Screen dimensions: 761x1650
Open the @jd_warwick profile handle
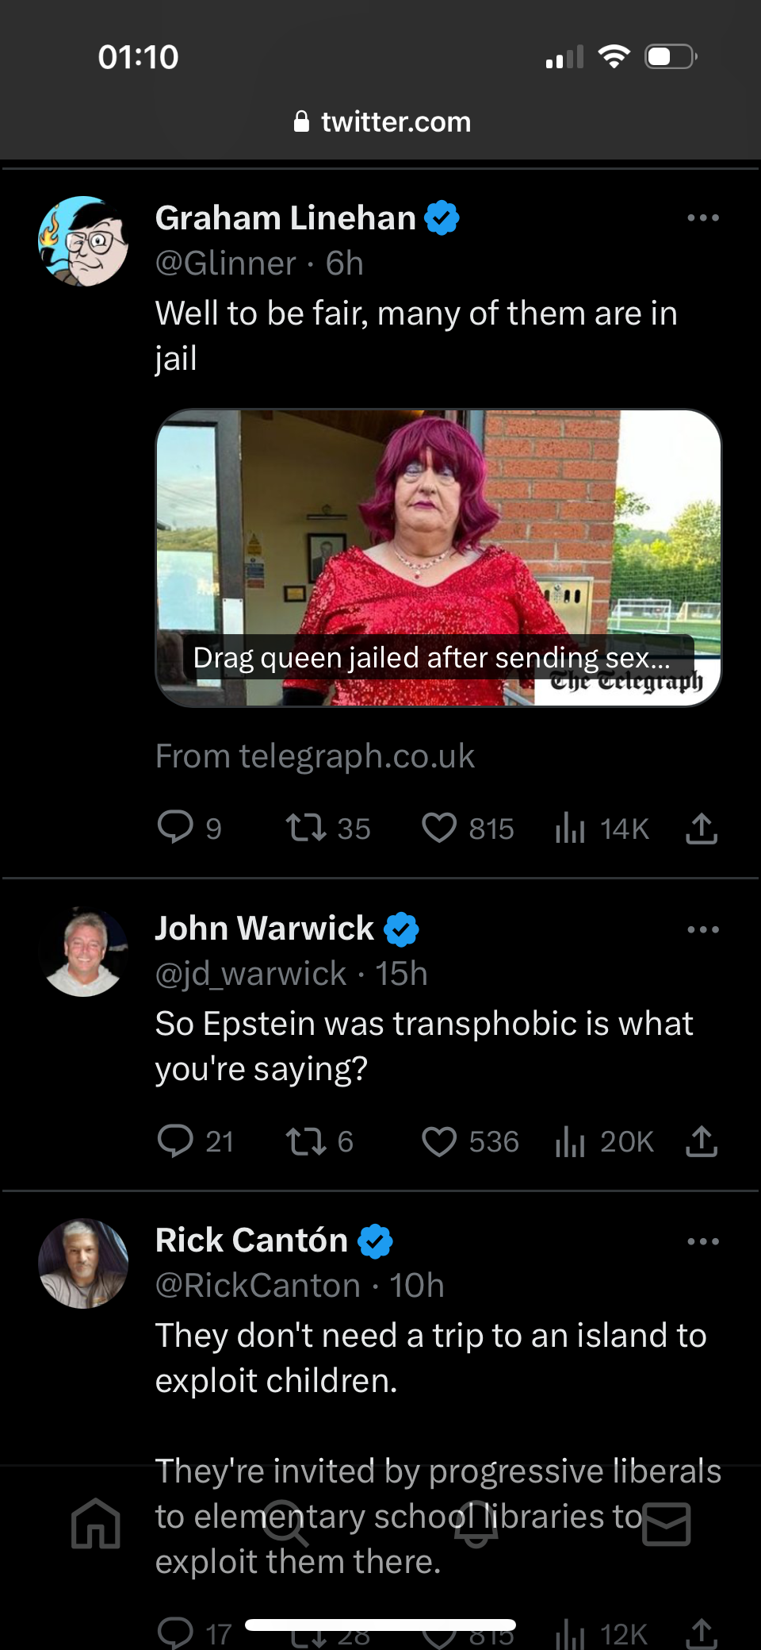click(x=251, y=974)
